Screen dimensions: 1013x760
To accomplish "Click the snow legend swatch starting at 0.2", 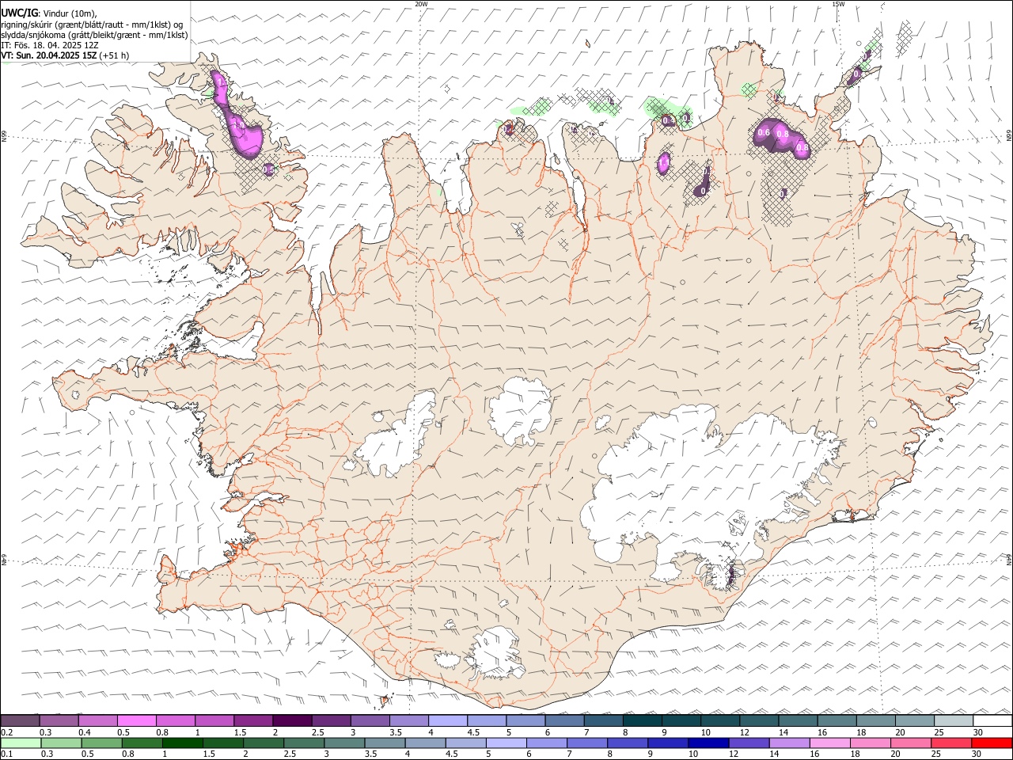I will coord(21,721).
